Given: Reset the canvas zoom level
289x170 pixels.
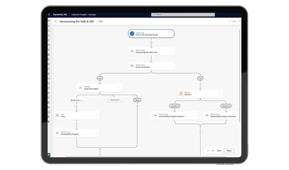Looking at the screenshot, I should (229, 151).
